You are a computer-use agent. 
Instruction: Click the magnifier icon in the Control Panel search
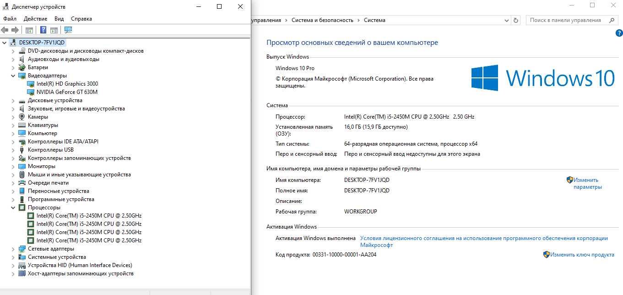point(612,20)
